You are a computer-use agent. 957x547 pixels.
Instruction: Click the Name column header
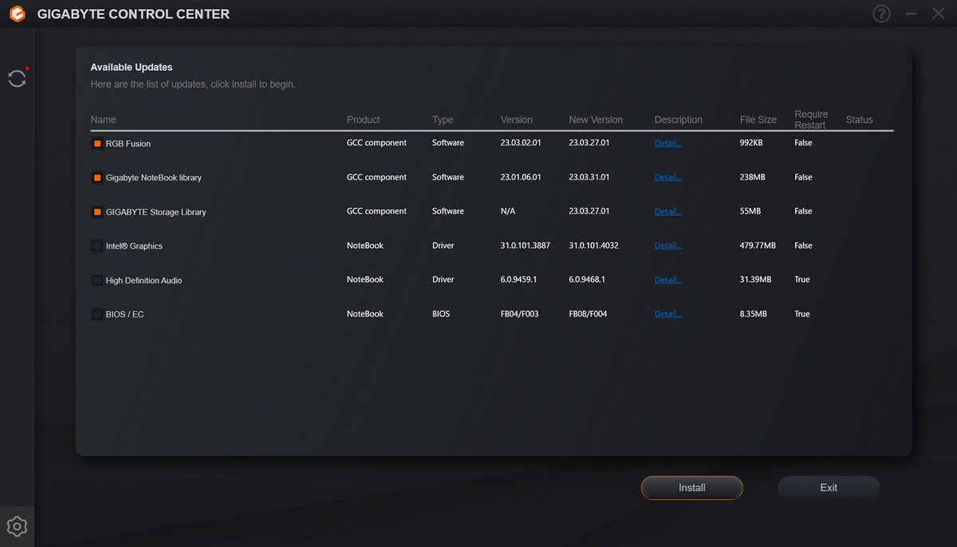[104, 120]
